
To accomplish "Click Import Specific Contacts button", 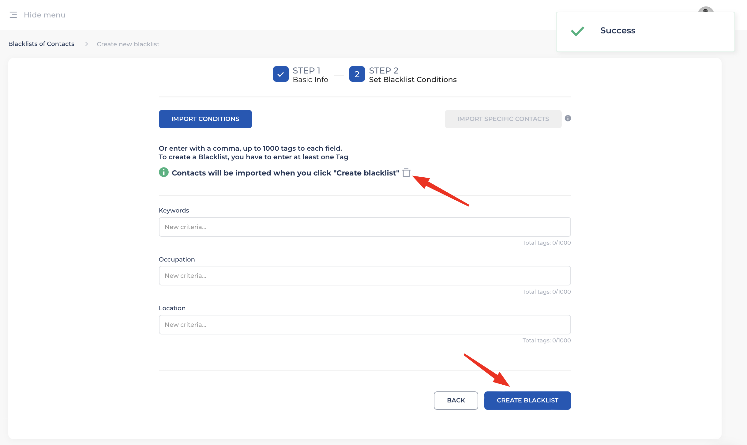I will tap(503, 119).
